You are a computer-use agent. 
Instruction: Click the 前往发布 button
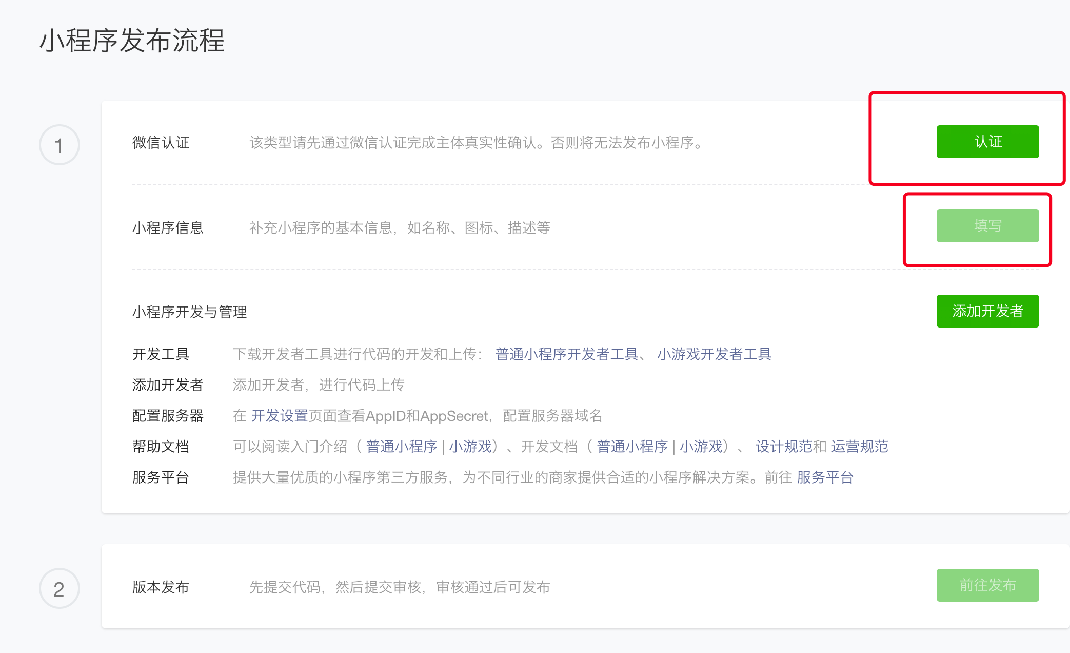987,585
